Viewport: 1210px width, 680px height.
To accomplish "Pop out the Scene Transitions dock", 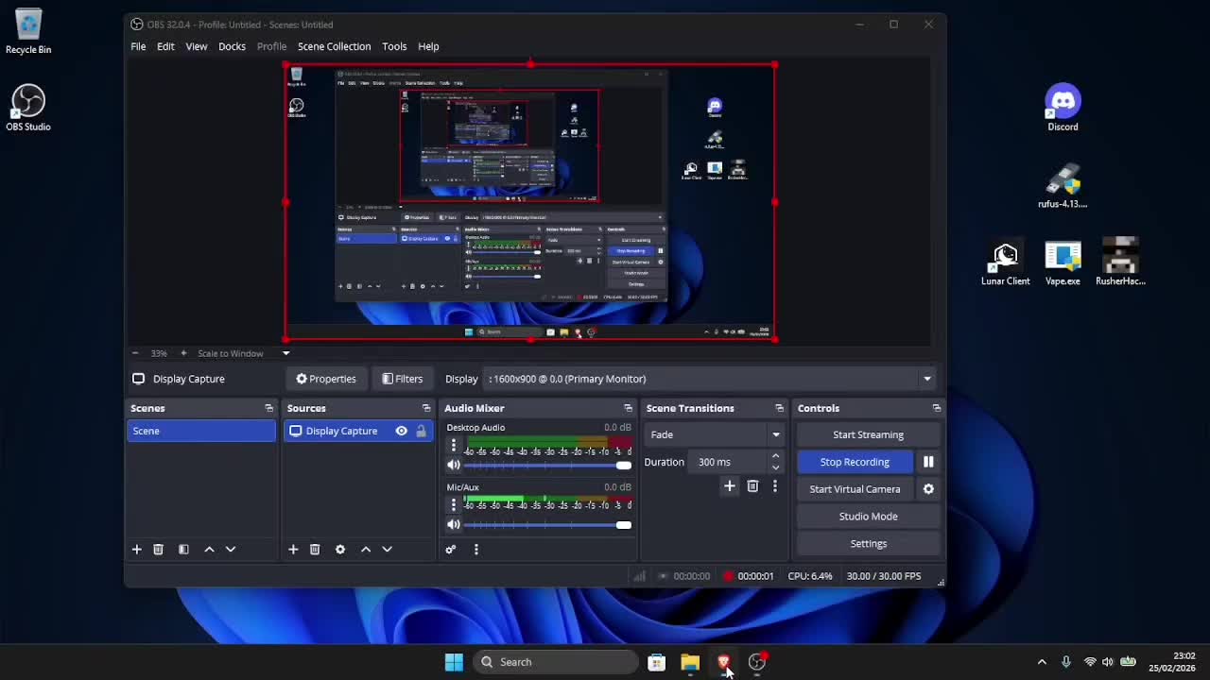I will pyautogui.click(x=779, y=408).
